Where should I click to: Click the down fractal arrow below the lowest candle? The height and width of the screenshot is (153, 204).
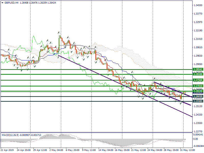click(x=181, y=103)
